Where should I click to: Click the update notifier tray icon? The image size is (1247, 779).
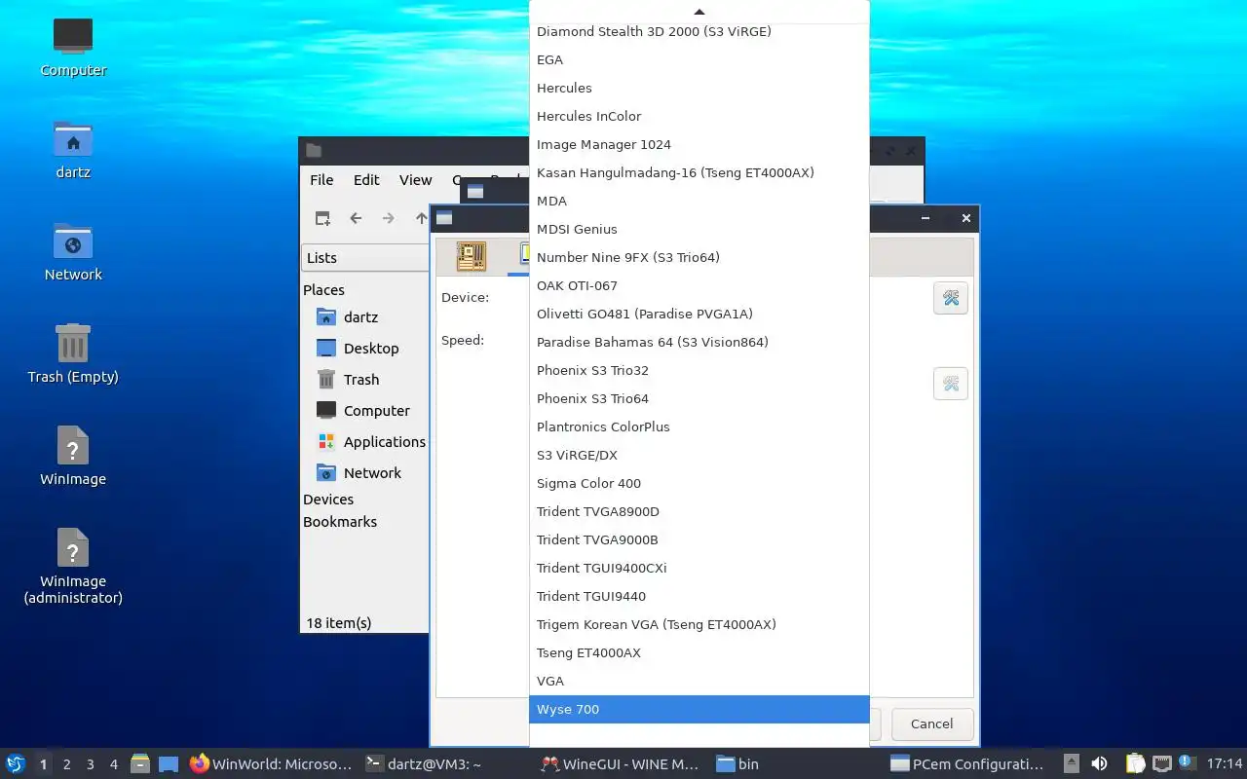pos(1187,762)
